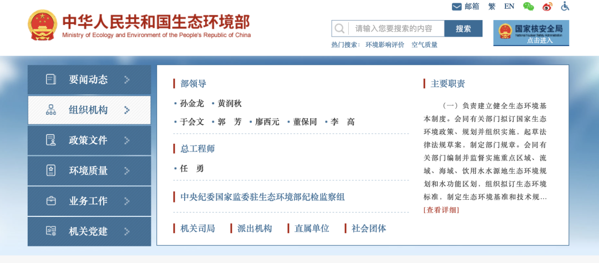Open the 总工程师 section heading
The width and height of the screenshot is (599, 263).
(197, 149)
